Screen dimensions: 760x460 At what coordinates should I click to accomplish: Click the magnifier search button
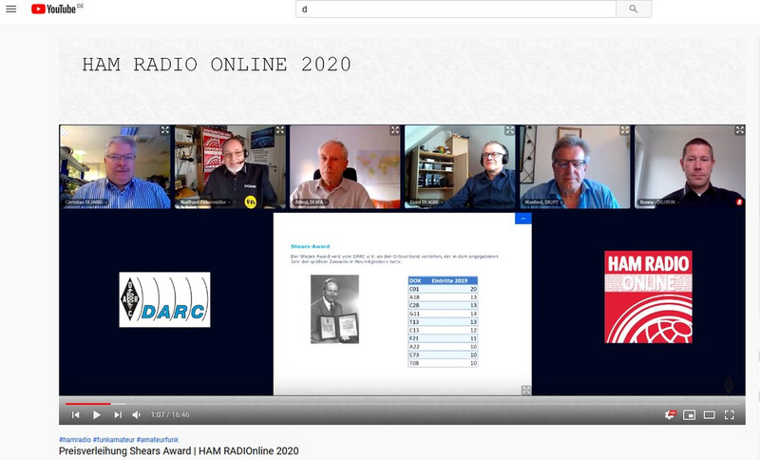tap(634, 9)
